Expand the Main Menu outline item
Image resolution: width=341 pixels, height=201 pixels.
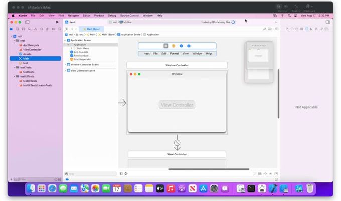pyautogui.click(x=71, y=48)
